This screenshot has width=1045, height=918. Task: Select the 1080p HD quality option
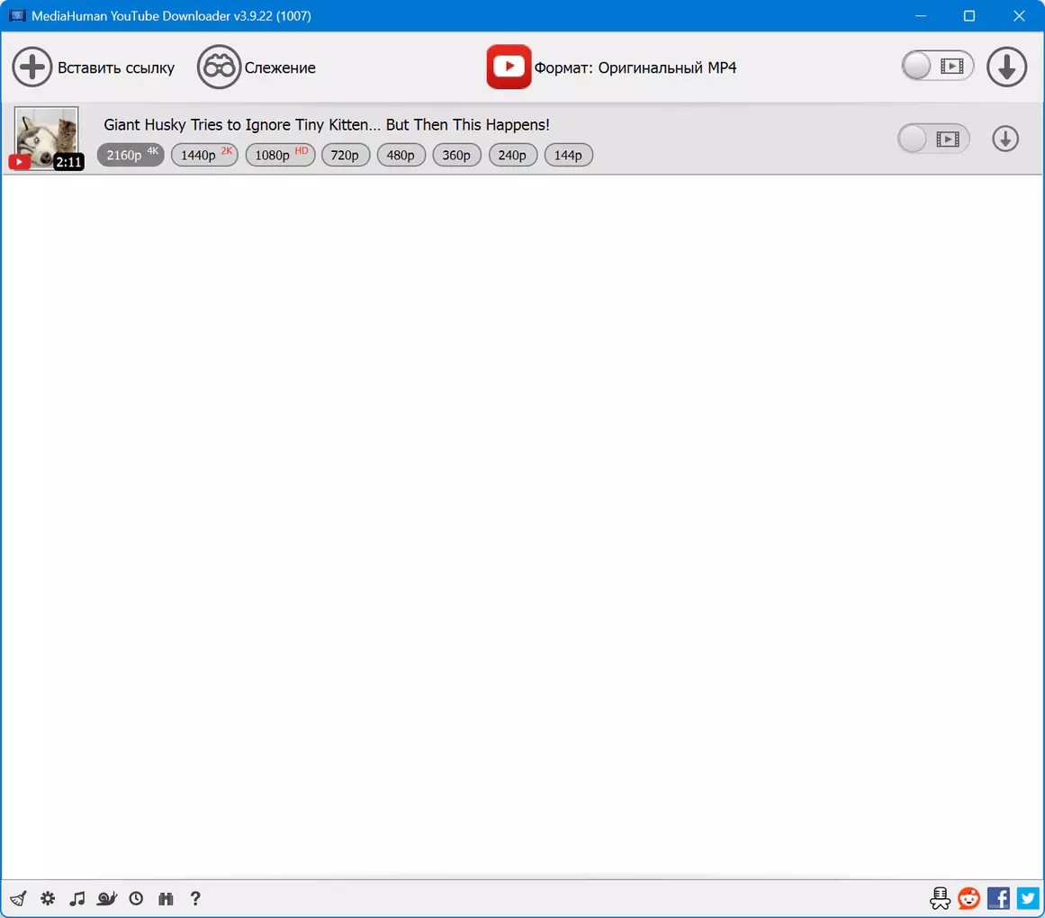pos(281,155)
